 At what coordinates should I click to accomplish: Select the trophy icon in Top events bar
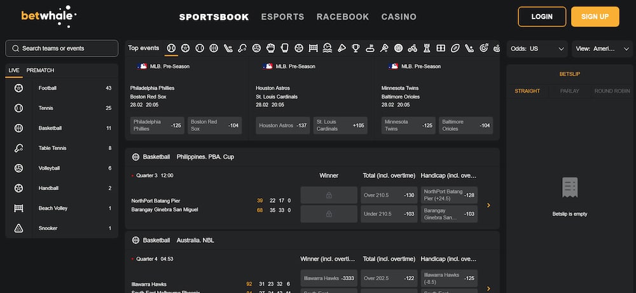pyautogui.click(x=356, y=48)
